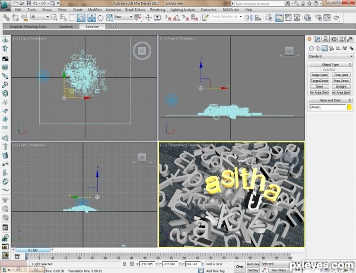Select the Shapes category in Create panel

[318, 49]
